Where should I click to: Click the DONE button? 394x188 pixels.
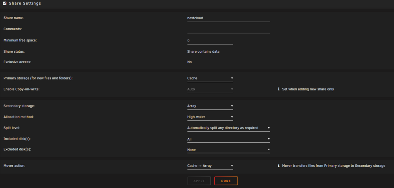(x=226, y=181)
